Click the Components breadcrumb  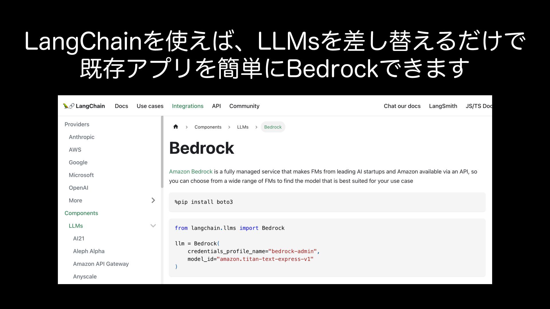[208, 127]
